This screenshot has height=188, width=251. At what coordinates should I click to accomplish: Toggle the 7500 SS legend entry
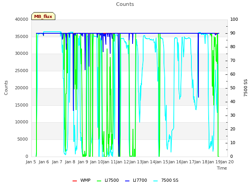pos(166,180)
